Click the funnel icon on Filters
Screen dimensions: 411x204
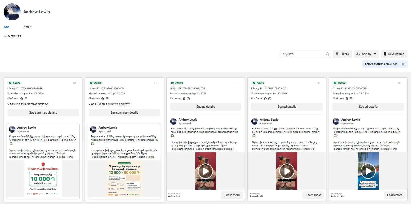[337, 54]
